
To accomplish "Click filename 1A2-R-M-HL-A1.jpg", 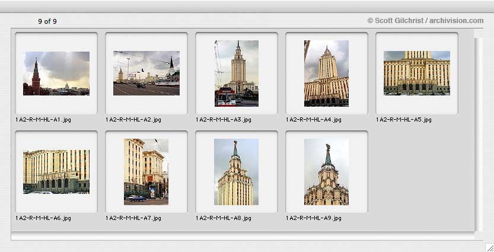I will (x=43, y=120).
